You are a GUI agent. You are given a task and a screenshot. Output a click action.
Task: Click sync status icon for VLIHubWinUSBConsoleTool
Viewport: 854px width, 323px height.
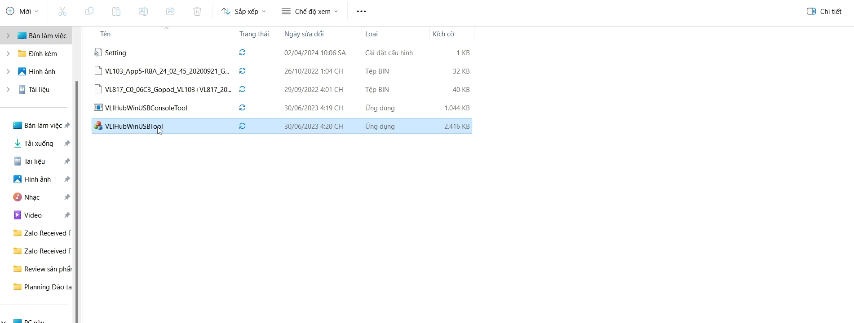coord(242,108)
